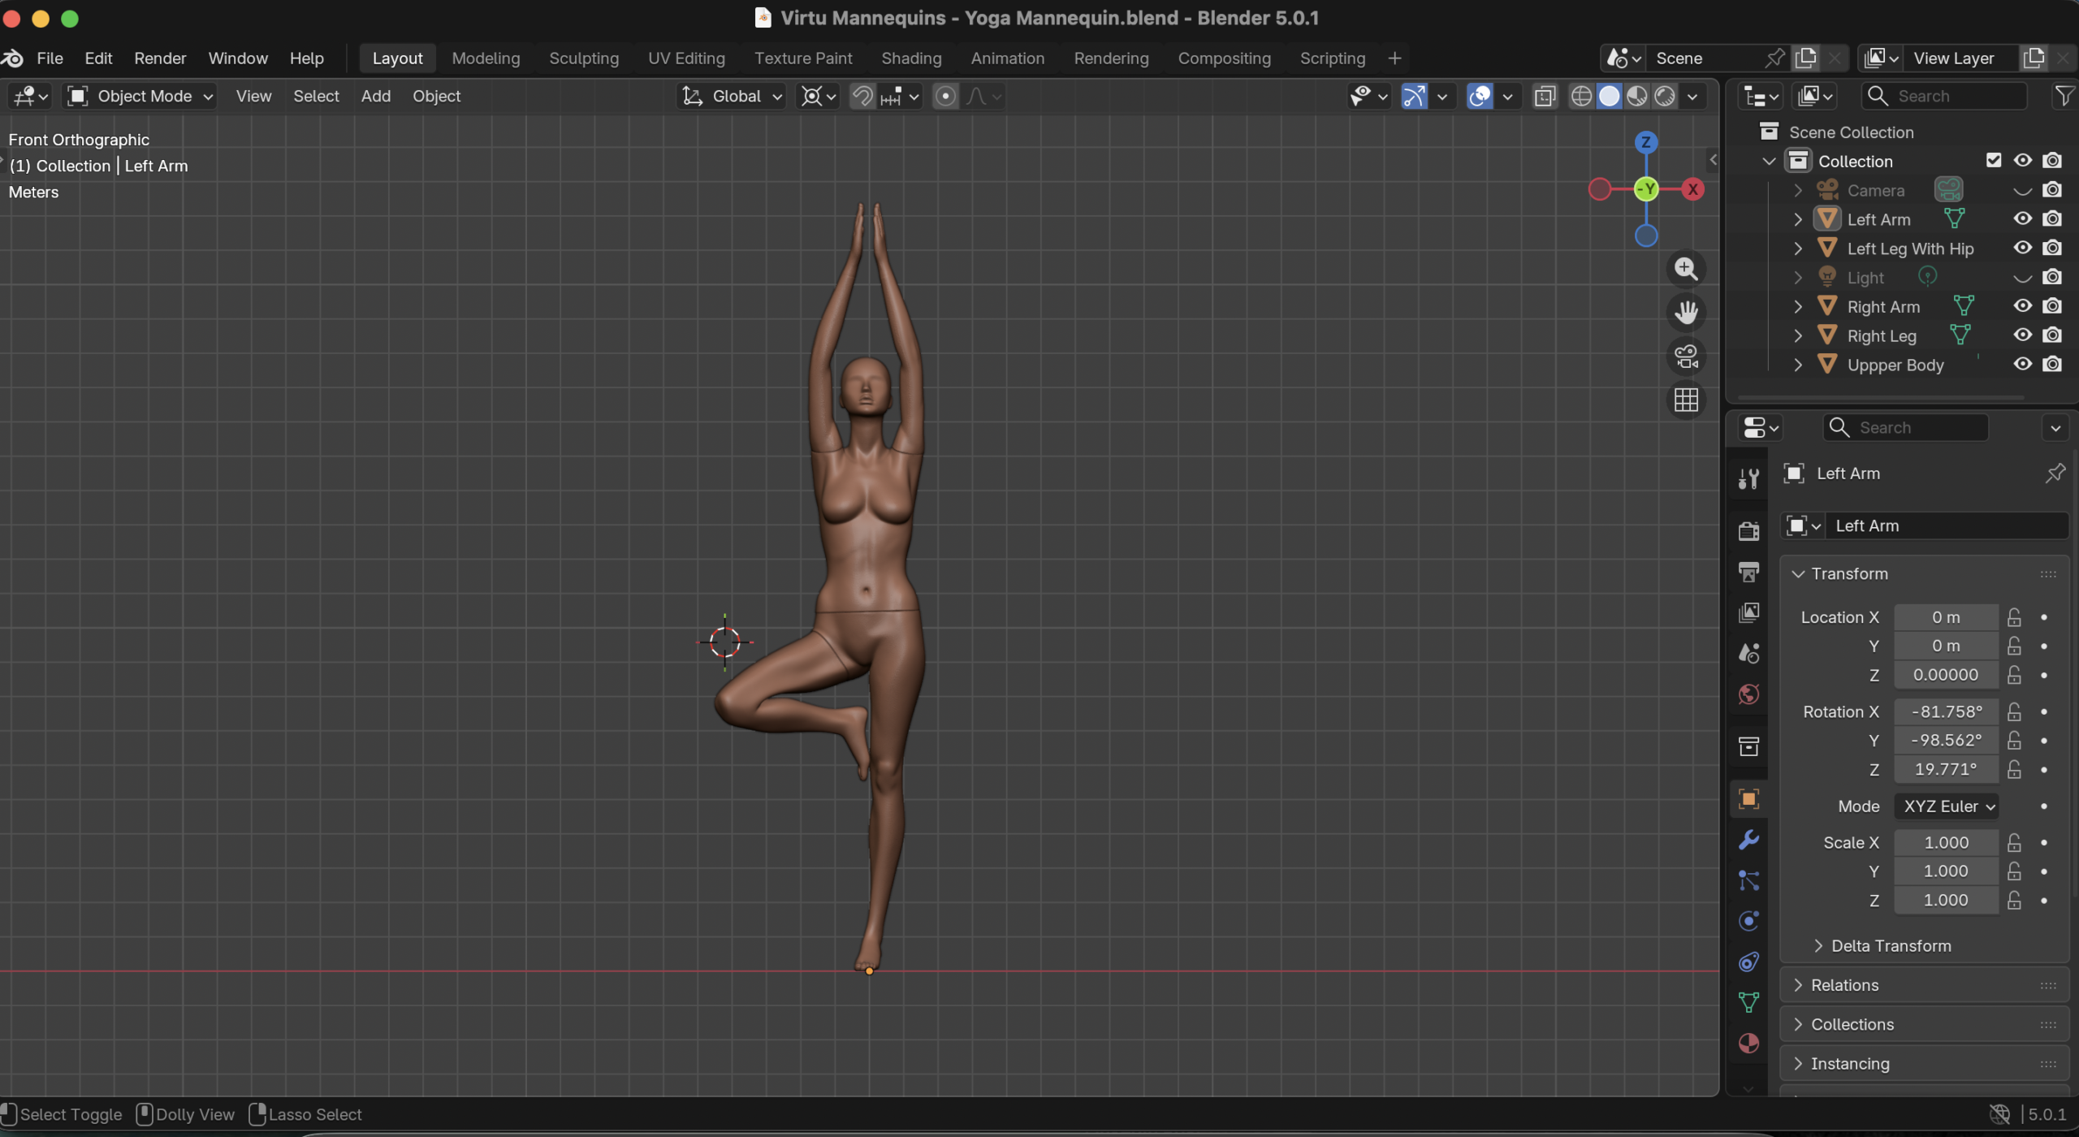Click the Rotation X value slider
Image resolution: width=2079 pixels, height=1137 pixels.
[1946, 712]
